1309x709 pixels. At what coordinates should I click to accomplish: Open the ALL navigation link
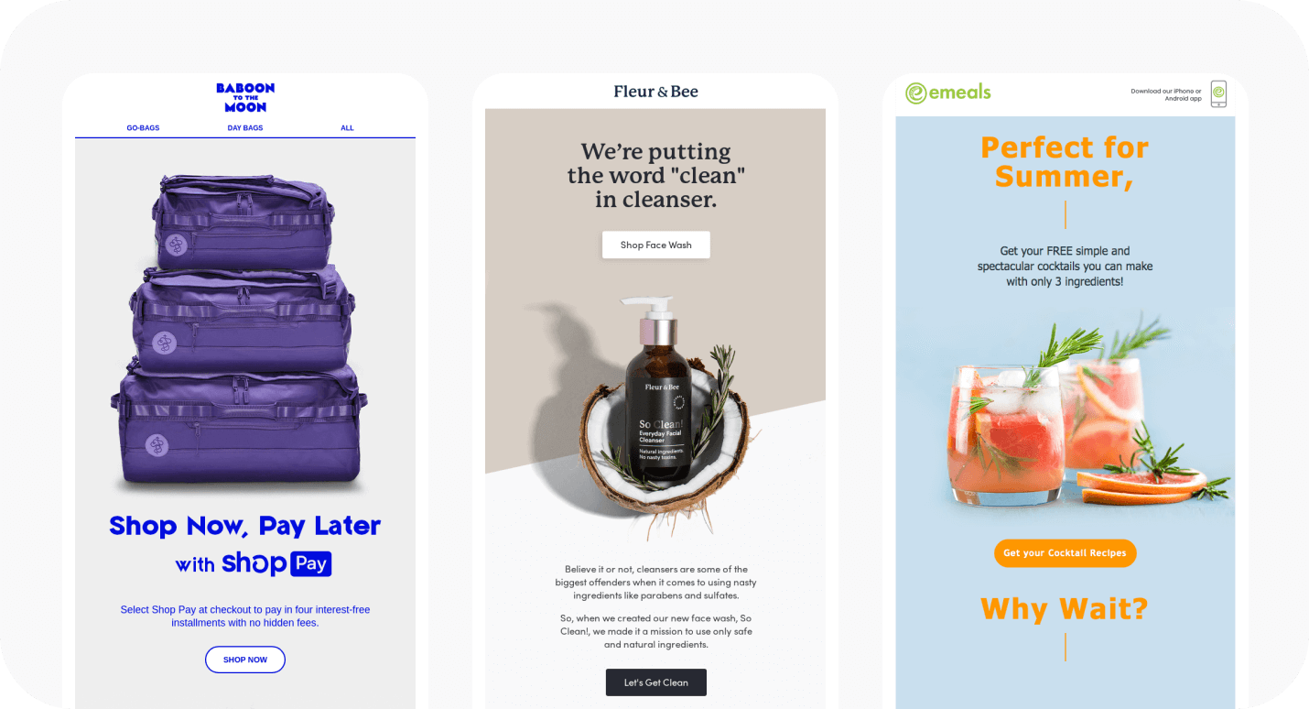click(347, 128)
